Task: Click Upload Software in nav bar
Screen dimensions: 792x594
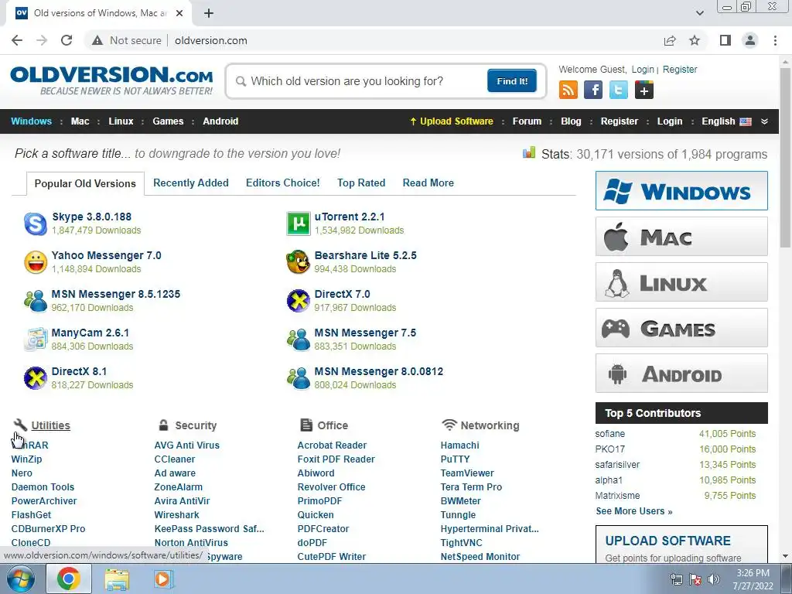Action: click(x=452, y=121)
